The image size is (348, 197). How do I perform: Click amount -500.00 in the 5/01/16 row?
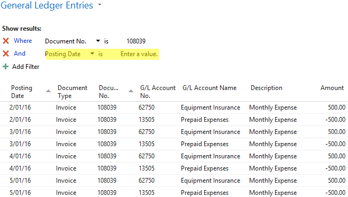click(x=335, y=193)
